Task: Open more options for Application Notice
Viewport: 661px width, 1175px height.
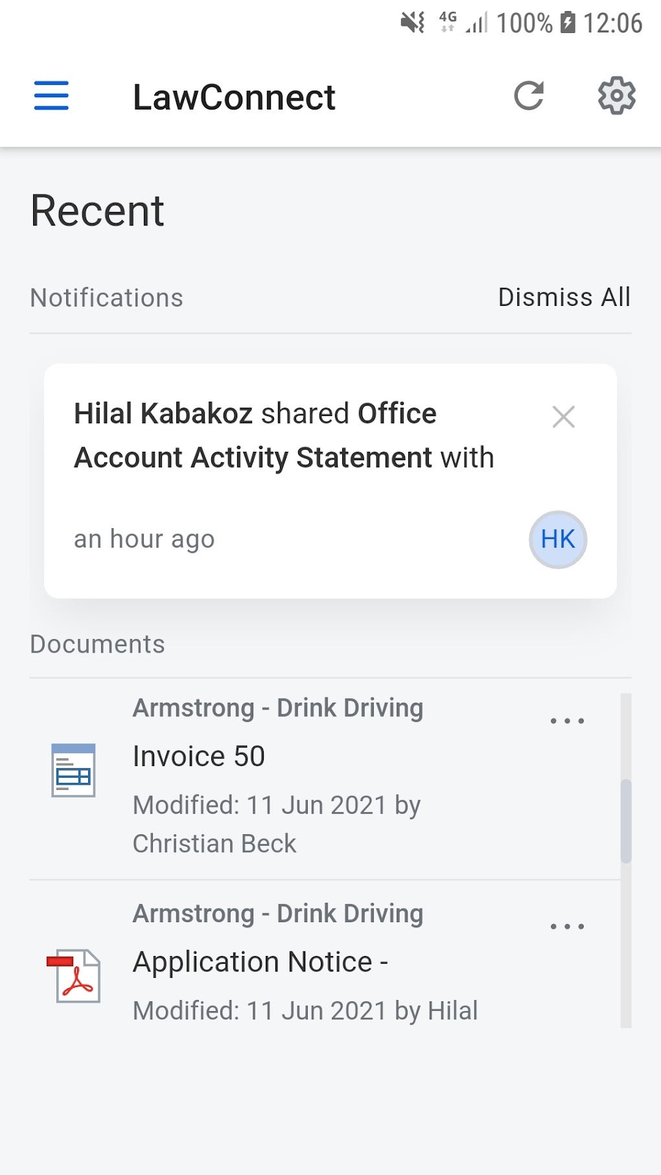Action: (567, 926)
